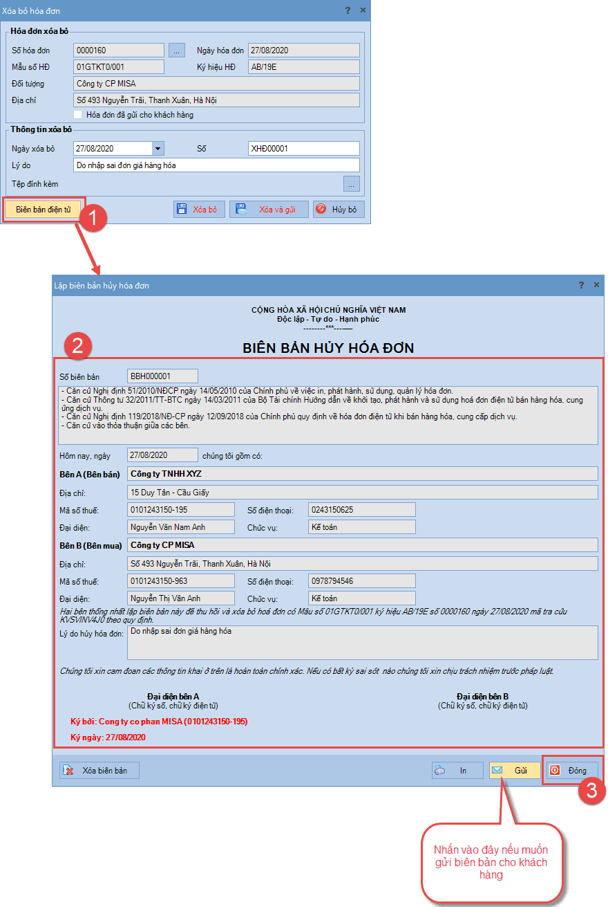
Task: Click the Đóng close button
Action: pyautogui.click(x=572, y=770)
